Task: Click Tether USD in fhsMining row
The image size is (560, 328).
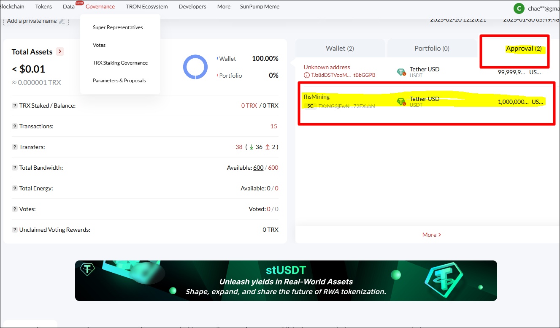Action: coord(425,99)
